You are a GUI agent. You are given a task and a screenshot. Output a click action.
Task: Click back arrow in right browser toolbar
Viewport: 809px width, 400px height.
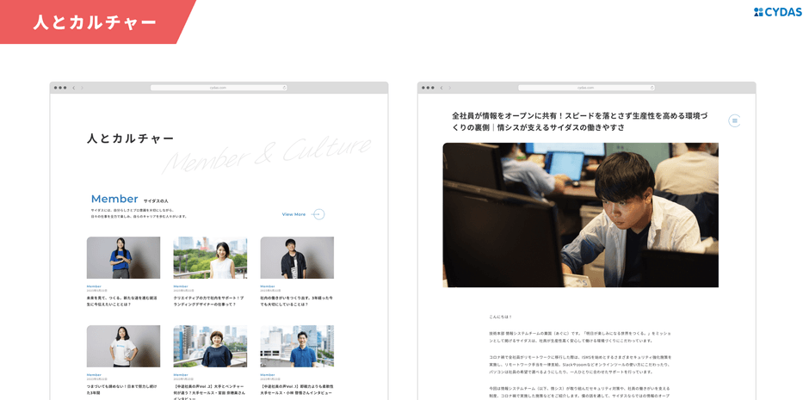442,88
